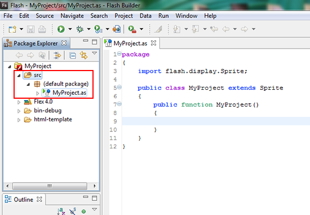
Task: Select MyProject.as in Package Explorer
Action: click(x=65, y=93)
